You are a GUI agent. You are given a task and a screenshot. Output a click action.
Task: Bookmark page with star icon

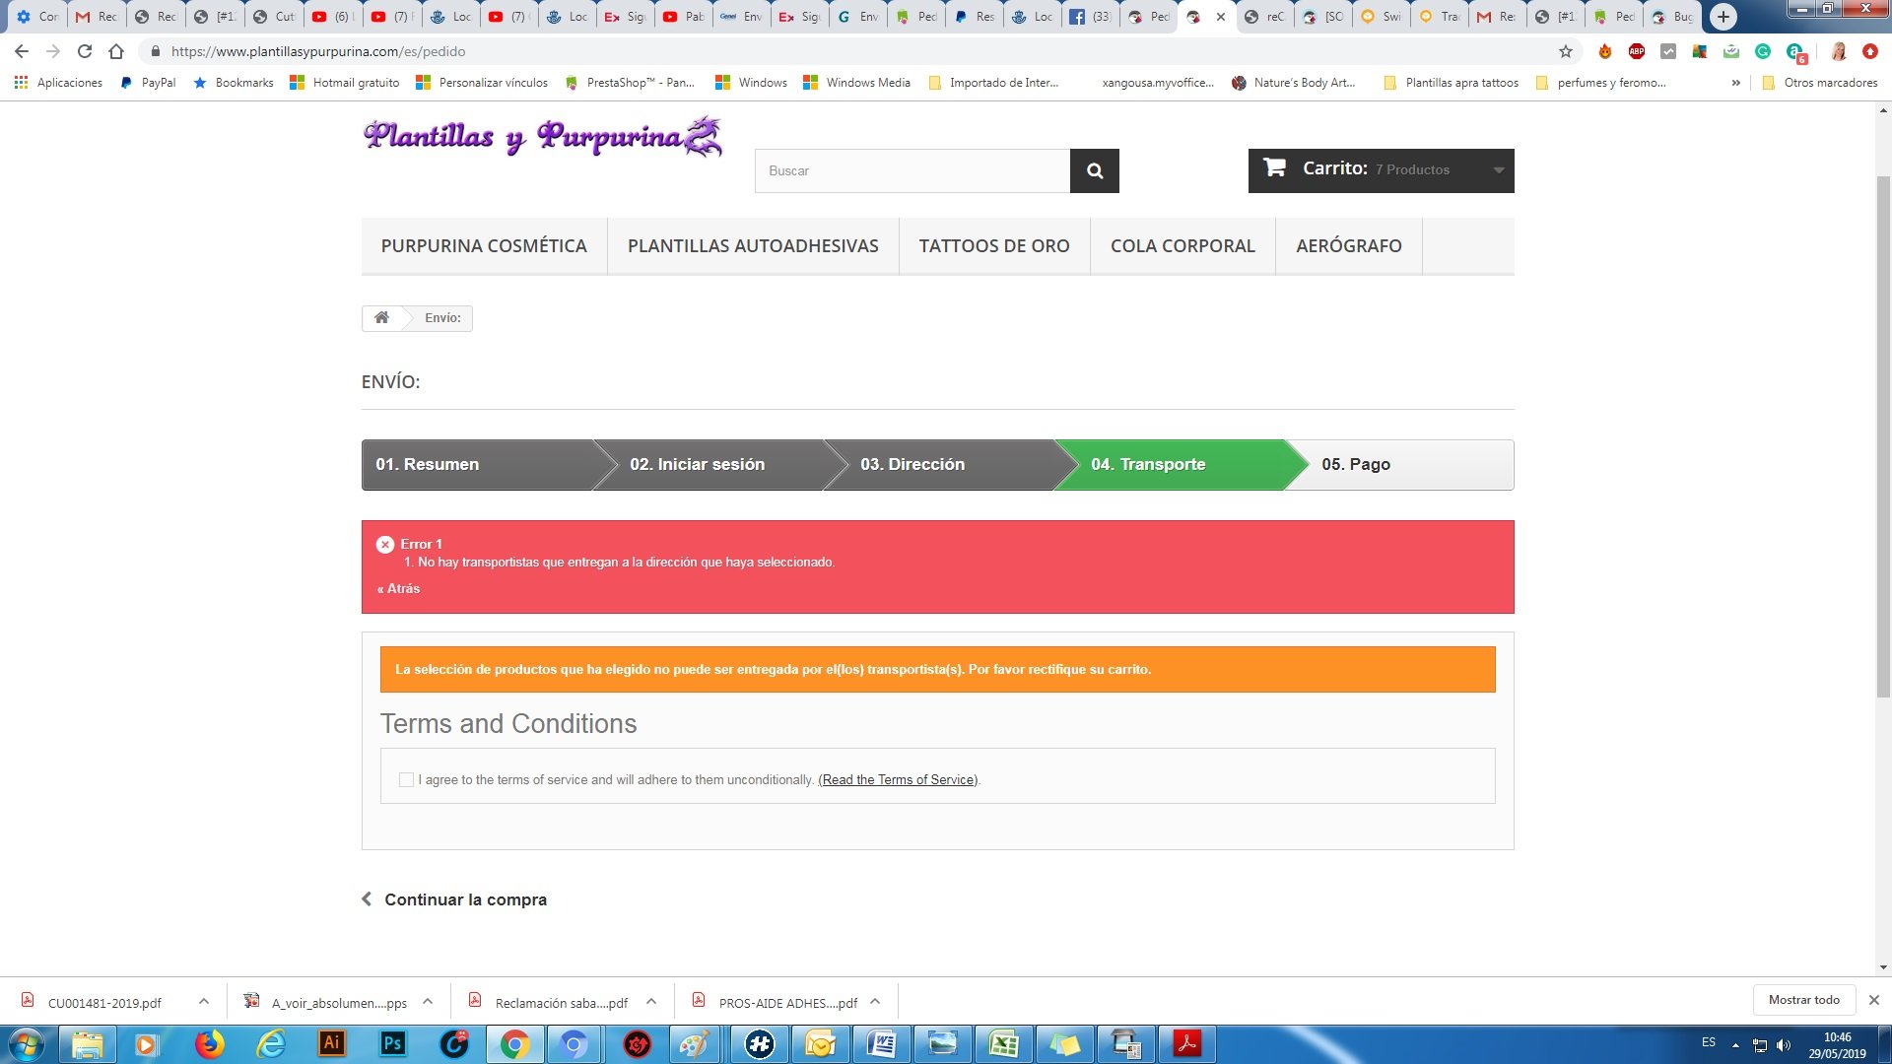point(1565,51)
